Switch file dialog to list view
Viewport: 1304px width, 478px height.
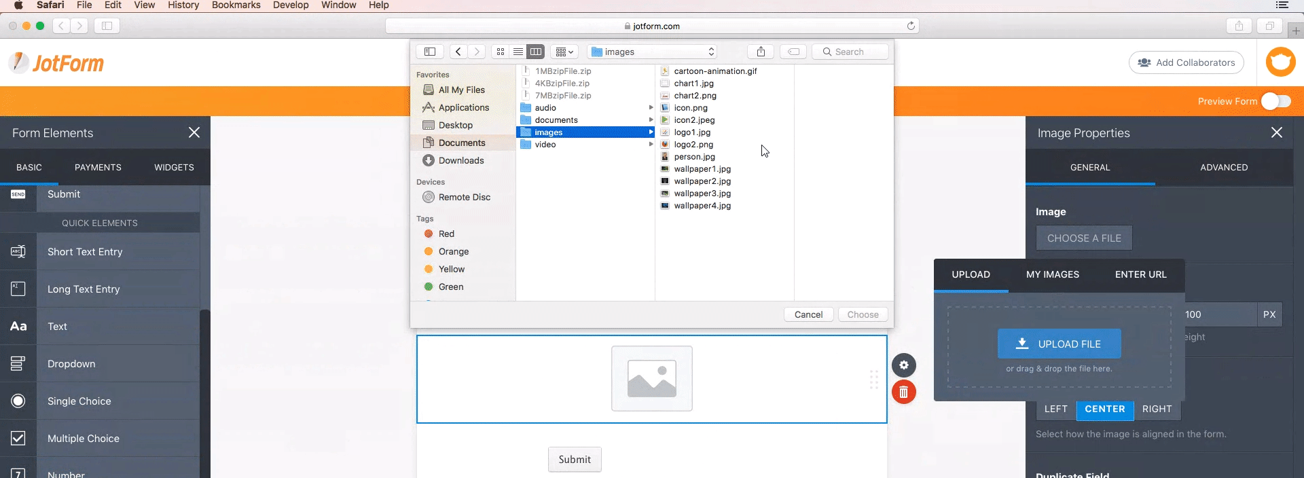pyautogui.click(x=518, y=52)
